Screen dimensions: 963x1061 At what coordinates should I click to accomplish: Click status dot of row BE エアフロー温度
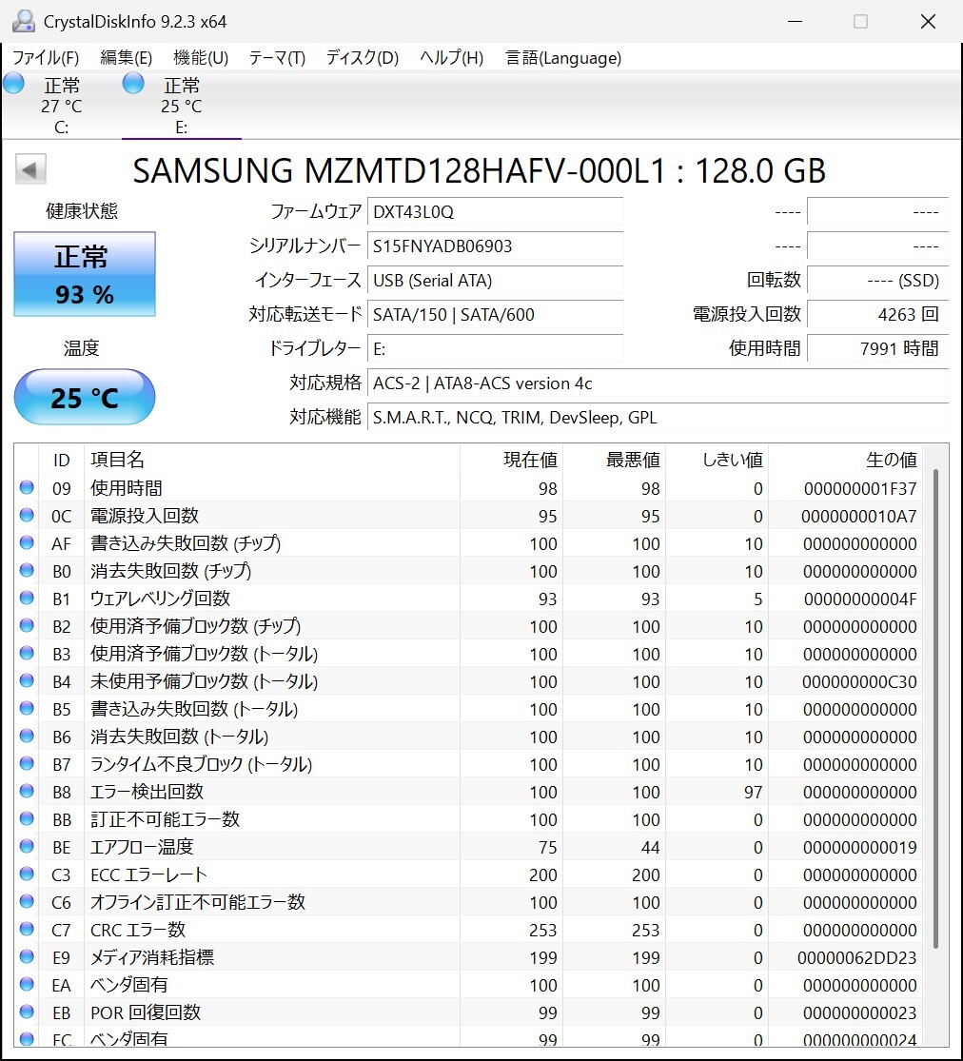[27, 847]
